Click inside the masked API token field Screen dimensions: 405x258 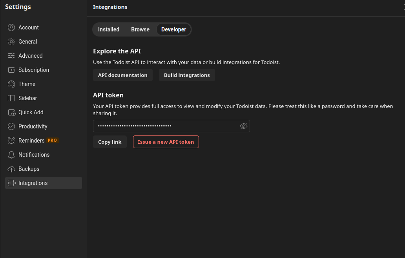tap(165, 126)
